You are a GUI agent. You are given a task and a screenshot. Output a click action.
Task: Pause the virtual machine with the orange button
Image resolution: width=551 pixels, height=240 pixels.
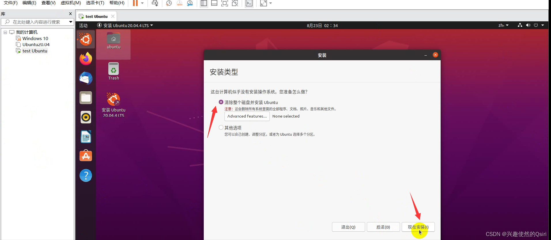[x=135, y=3]
